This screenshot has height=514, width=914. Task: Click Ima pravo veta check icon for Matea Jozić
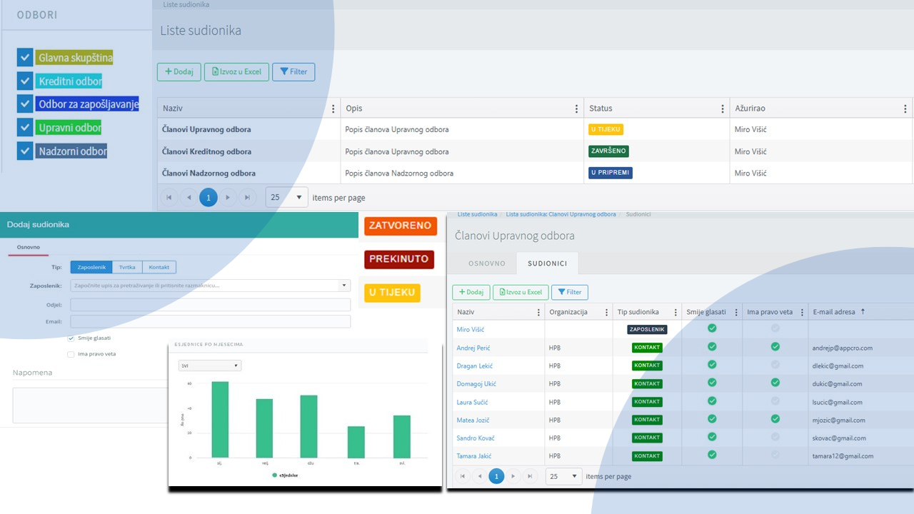[775, 419]
